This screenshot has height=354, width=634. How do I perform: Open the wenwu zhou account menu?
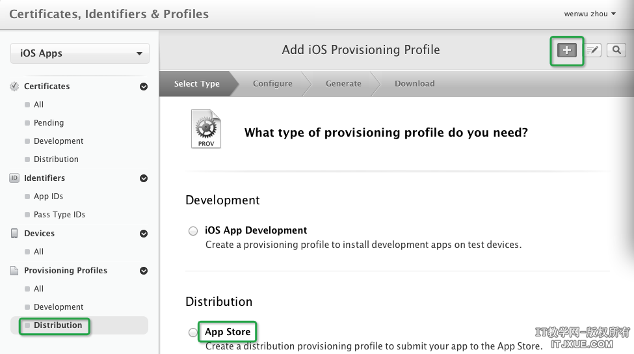coord(590,14)
